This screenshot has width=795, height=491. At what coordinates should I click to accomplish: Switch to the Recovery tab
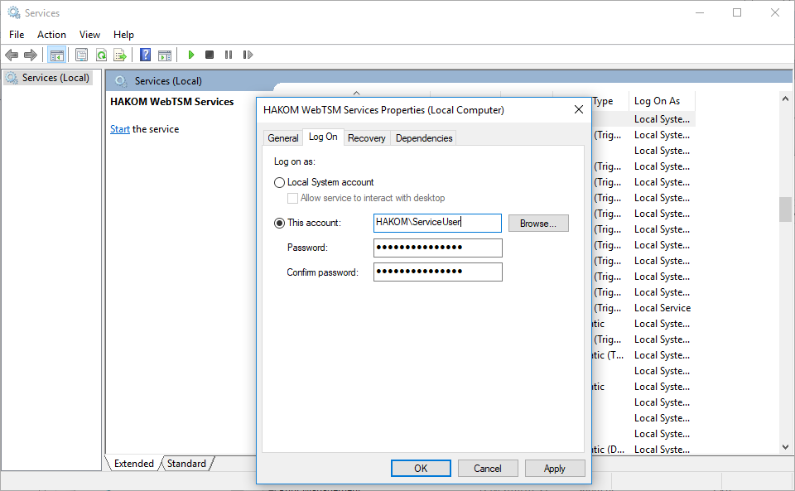click(366, 138)
